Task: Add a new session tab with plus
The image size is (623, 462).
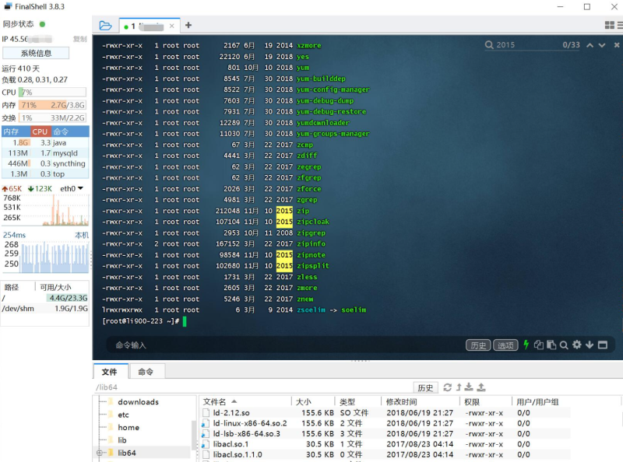Action: pyautogui.click(x=188, y=26)
